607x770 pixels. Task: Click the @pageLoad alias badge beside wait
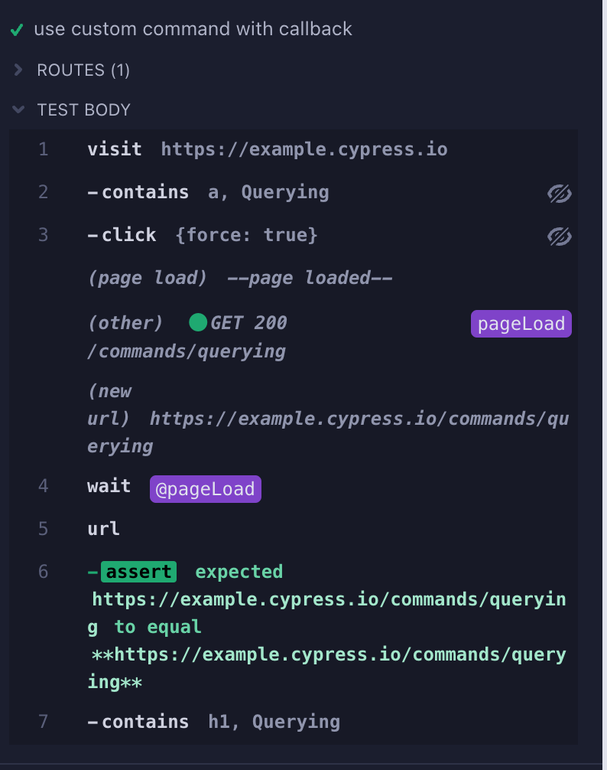(205, 488)
